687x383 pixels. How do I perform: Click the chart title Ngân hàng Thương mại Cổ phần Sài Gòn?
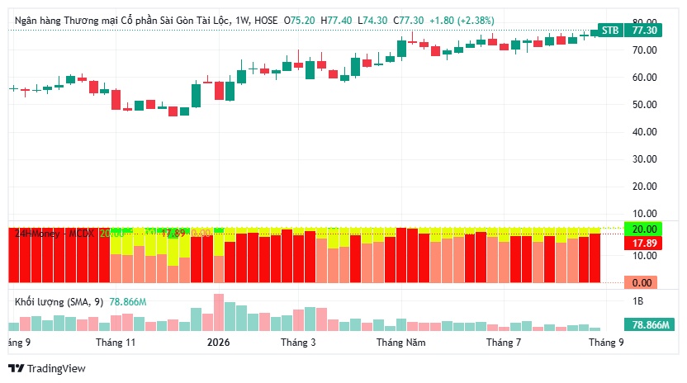click(123, 21)
